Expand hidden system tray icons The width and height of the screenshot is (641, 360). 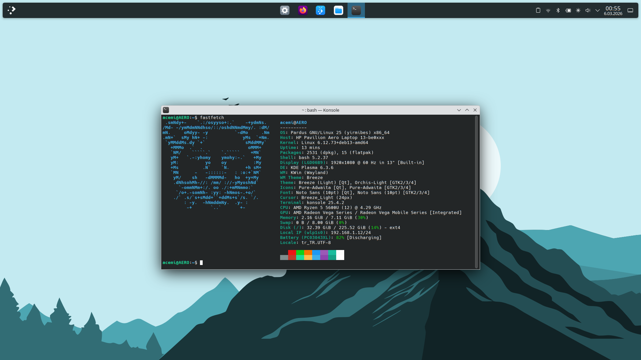[597, 10]
